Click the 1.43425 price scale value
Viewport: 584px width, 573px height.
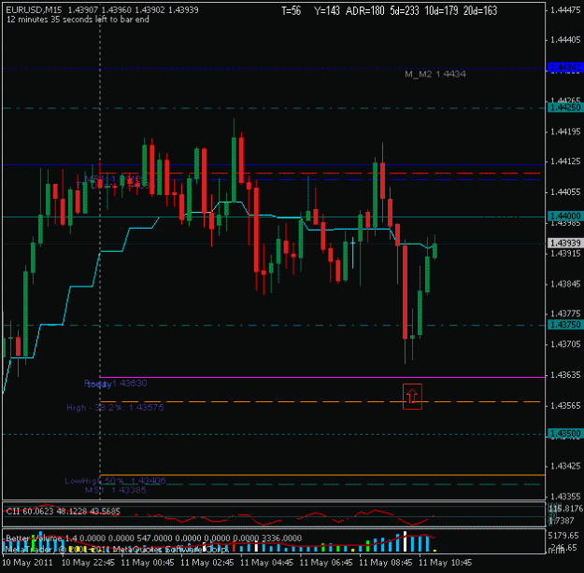click(565, 466)
